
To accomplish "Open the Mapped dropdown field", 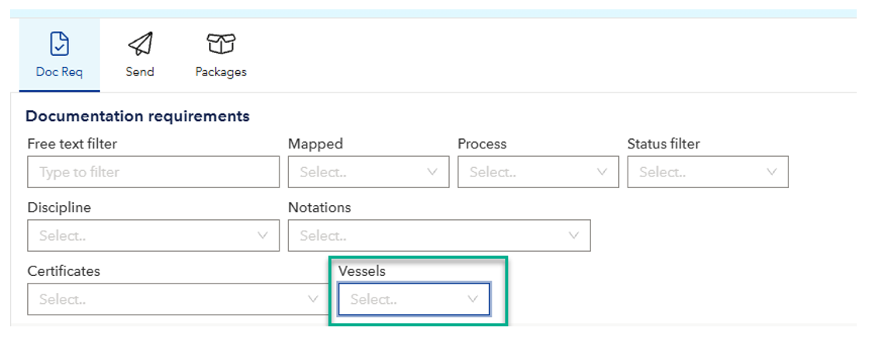I will click(x=357, y=172).
